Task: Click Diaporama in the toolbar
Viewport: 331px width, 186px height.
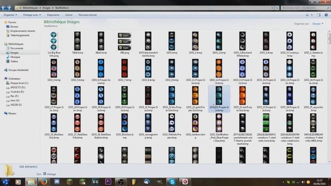Action: (53, 15)
